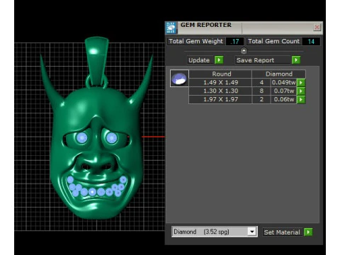Click green arrow for 0.07tw row

click(301, 91)
